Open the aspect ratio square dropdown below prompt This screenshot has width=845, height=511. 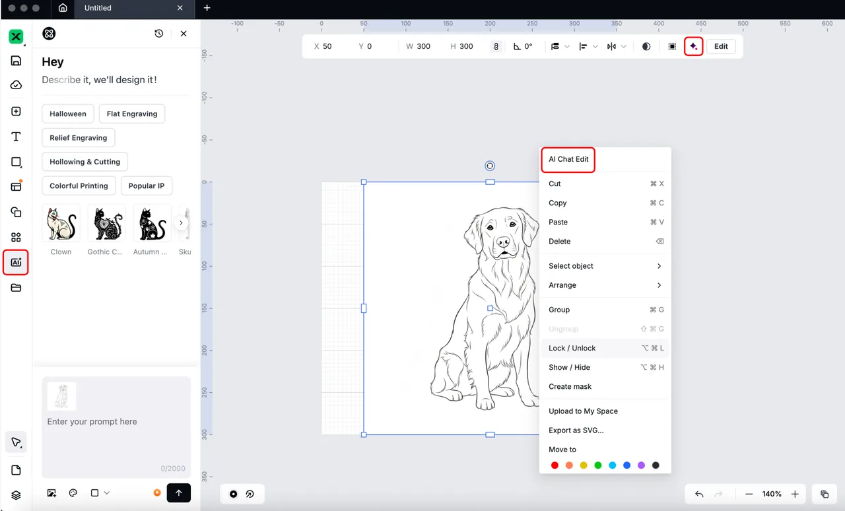click(100, 493)
